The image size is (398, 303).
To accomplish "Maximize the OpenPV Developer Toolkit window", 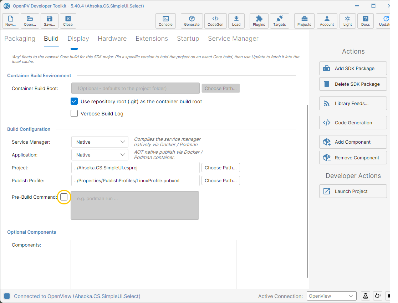I will coord(373,6).
